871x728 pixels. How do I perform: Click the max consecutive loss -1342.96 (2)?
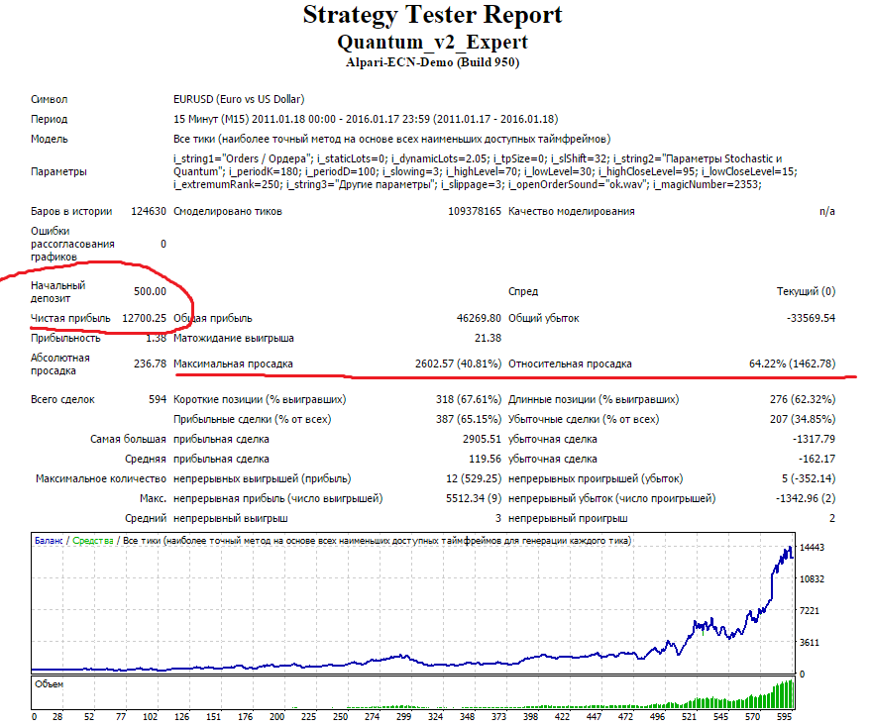(x=806, y=498)
